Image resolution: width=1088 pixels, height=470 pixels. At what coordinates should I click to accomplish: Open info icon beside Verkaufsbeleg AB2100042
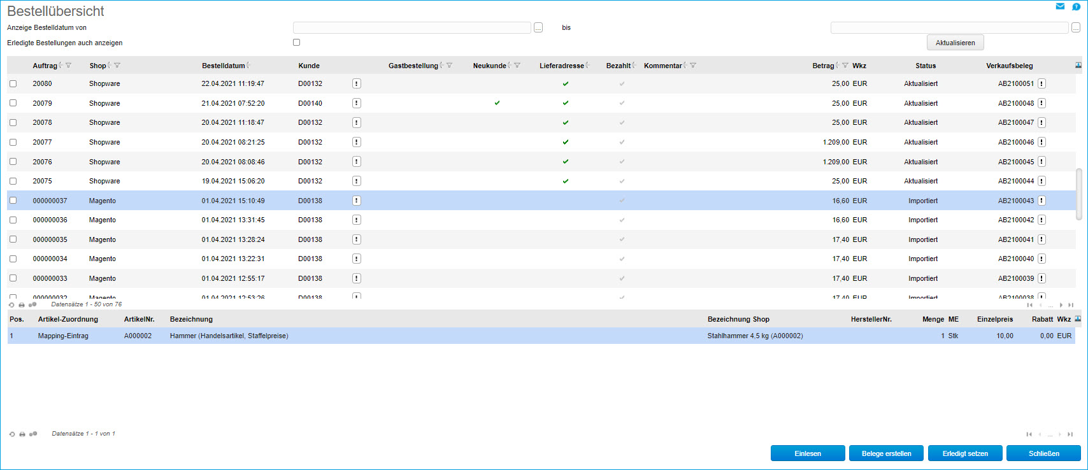pyautogui.click(x=1041, y=220)
